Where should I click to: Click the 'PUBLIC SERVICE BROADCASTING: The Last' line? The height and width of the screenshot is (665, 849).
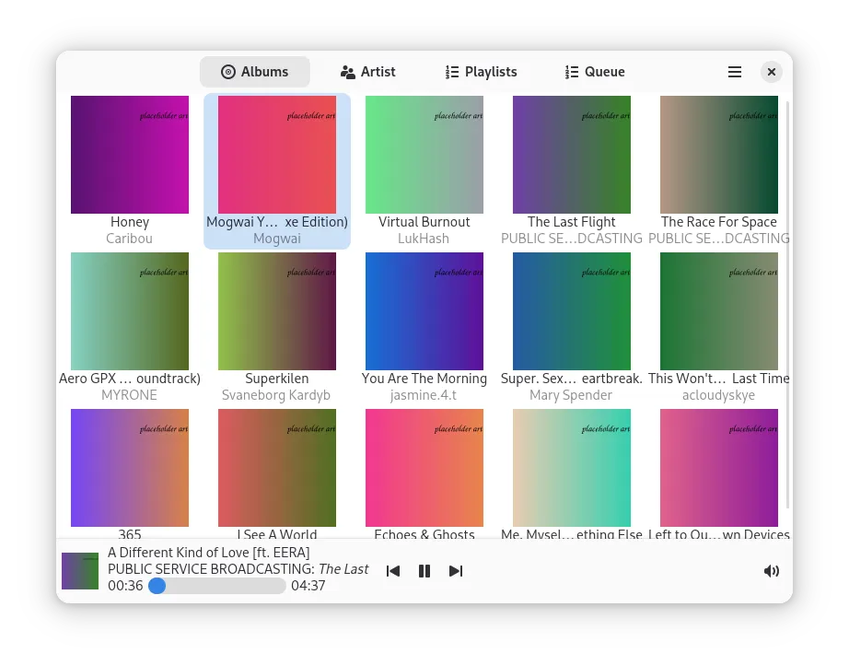click(x=238, y=569)
